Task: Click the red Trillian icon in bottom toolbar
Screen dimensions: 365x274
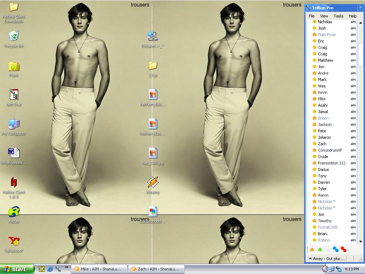Action: click(344, 249)
